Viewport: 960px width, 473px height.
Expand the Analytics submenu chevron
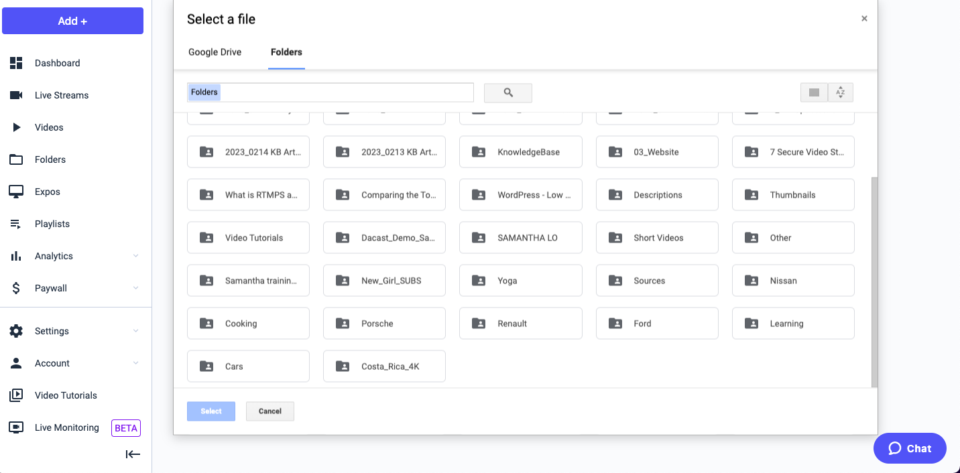tap(135, 256)
